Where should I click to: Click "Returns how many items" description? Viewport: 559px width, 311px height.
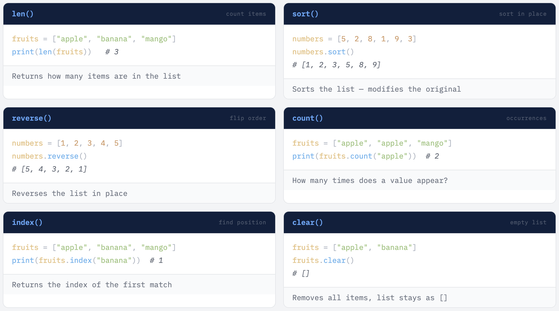tap(96, 76)
